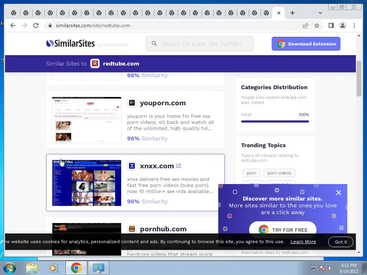367x275 pixels.
Task: Dismiss the Discover popup with X
Action: [x=338, y=193]
